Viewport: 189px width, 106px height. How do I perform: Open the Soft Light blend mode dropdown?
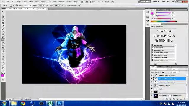click(158, 69)
